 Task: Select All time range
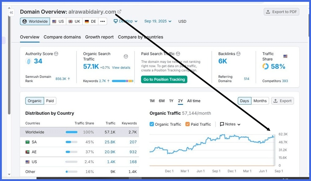point(194,101)
